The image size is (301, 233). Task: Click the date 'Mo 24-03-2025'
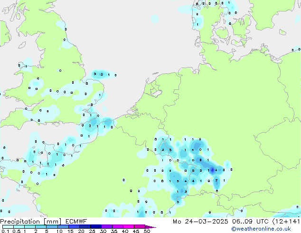coord(200,222)
